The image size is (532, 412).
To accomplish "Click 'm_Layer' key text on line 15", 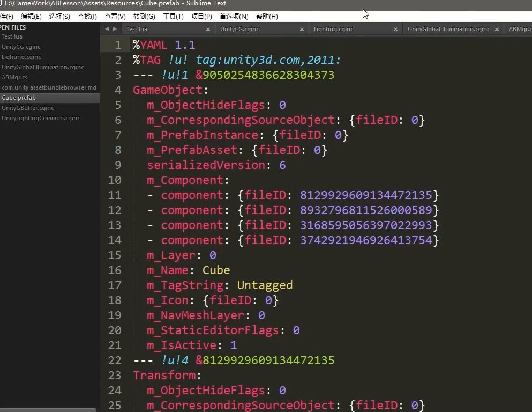I will (171, 255).
